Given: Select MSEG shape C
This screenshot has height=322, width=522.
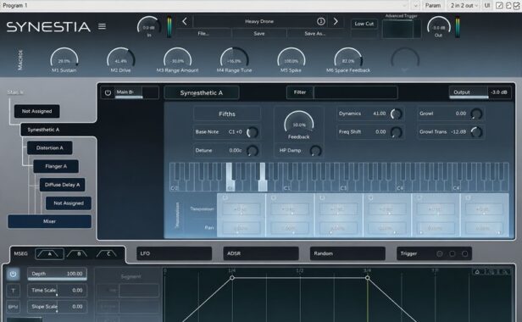Looking at the screenshot, I should [108, 253].
